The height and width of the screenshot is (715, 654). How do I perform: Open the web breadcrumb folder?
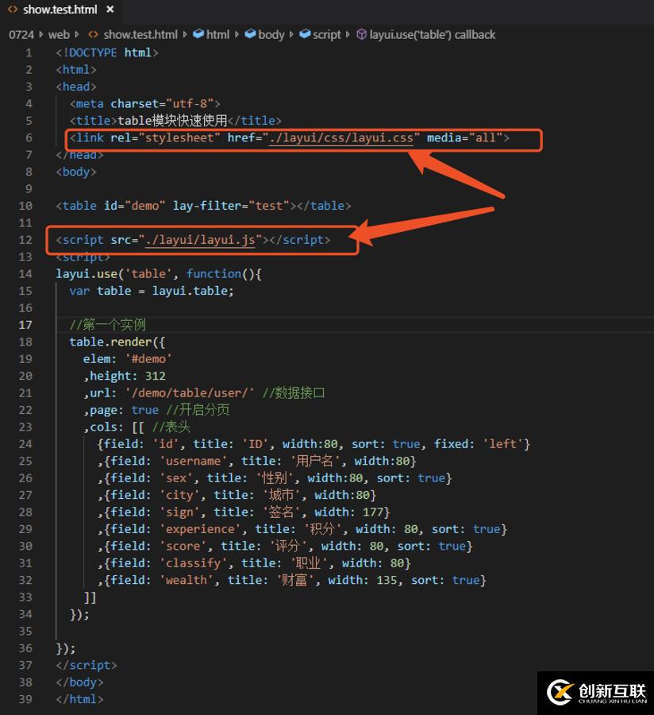tap(59, 35)
